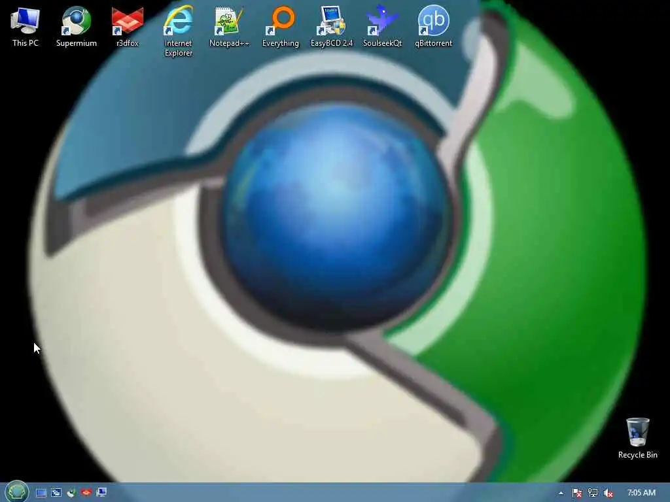This screenshot has width=670, height=502.
Task: Select the Internet Explorer desktop shortcut
Action: 179,31
